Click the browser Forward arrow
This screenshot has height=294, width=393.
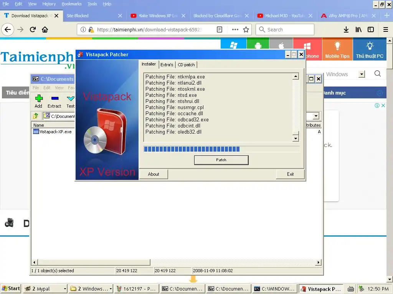(20, 30)
